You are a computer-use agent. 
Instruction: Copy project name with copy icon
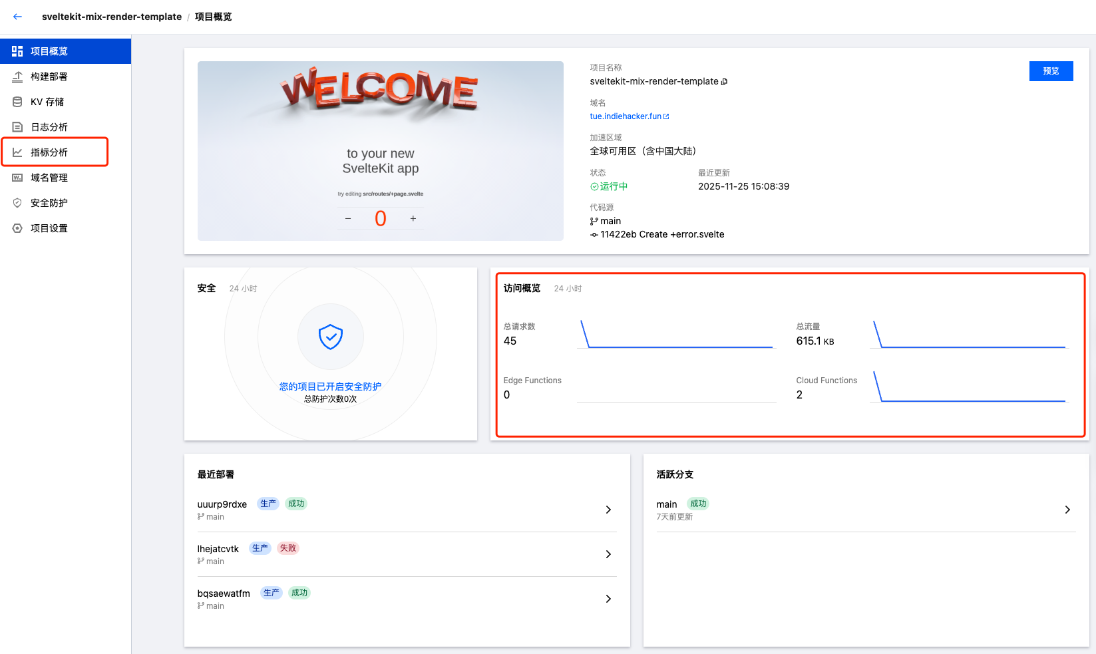point(725,82)
